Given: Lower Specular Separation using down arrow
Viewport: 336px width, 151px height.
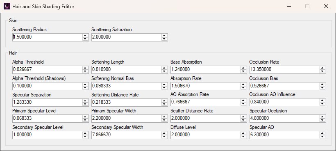Looking at the screenshot, I should click(85, 104).
